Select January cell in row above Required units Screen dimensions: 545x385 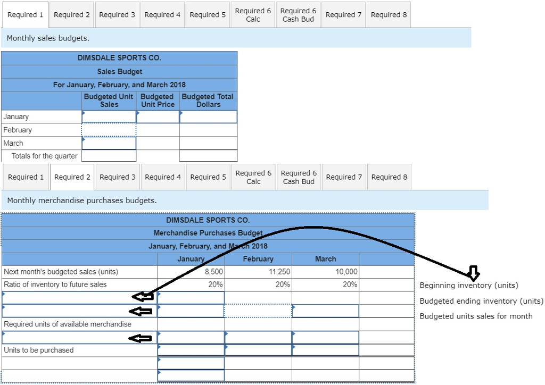(x=191, y=311)
